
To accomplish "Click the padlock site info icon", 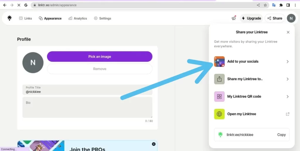I will coord(35,5).
